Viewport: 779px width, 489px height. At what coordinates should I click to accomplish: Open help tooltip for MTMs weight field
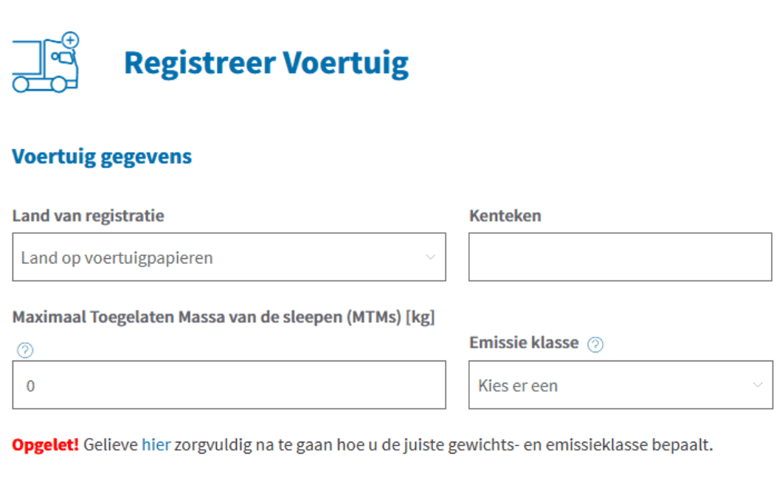[x=25, y=350]
